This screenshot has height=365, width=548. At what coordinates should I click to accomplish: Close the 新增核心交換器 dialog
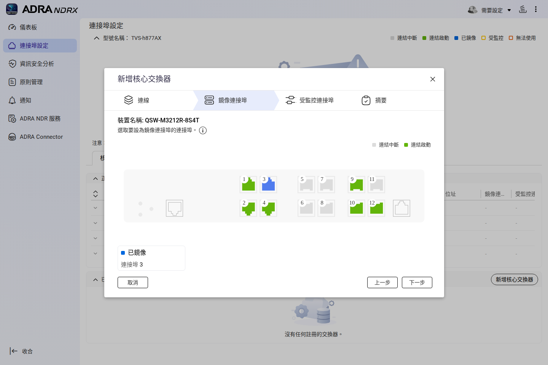(x=433, y=79)
